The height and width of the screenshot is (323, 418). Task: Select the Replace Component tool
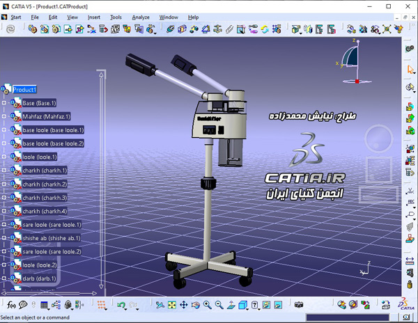coord(91,29)
